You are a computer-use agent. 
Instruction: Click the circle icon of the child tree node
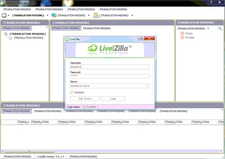[11, 38]
